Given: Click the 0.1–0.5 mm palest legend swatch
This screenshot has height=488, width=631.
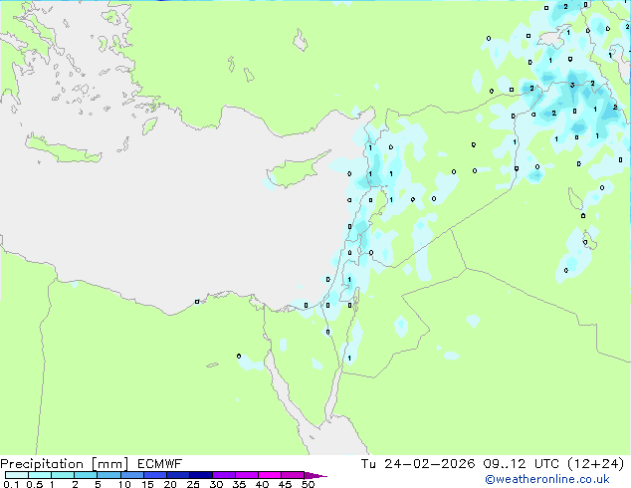Looking at the screenshot, I should click(17, 475).
